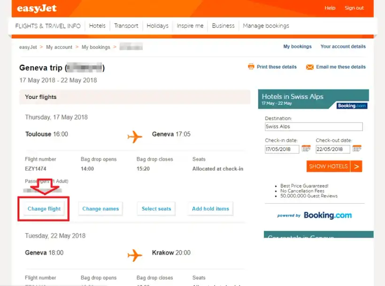
Task: Select the Inspire me menu item
Action: point(190,26)
